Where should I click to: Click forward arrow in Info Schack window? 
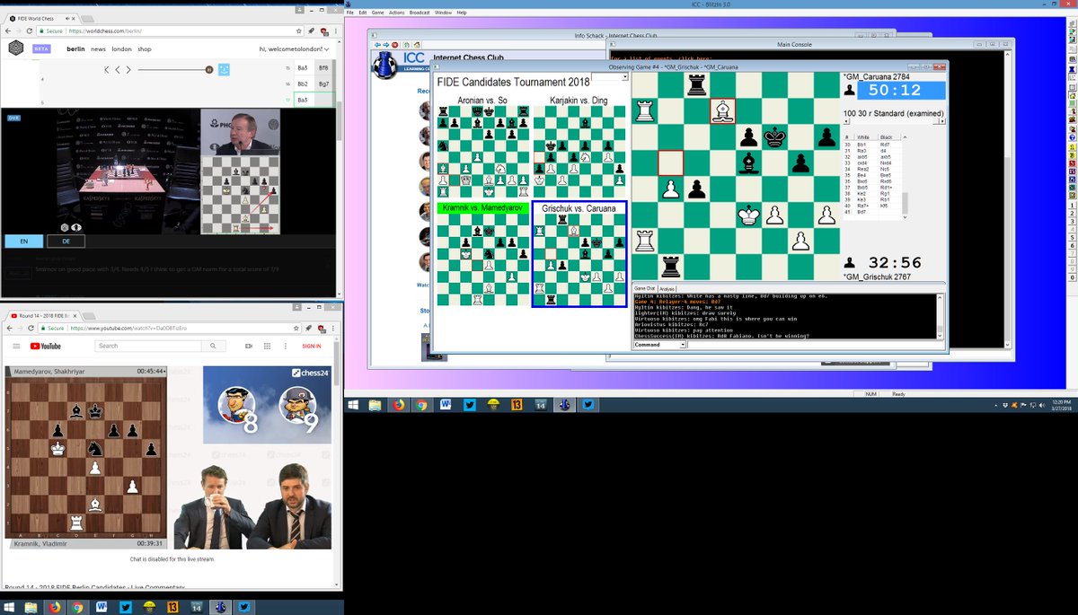[x=386, y=44]
